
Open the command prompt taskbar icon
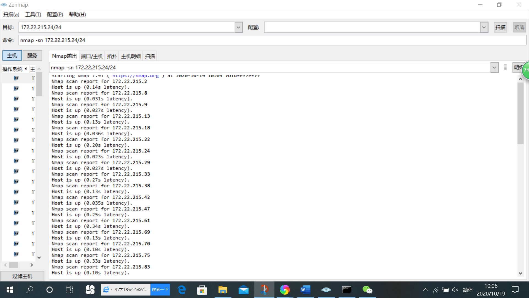pos(346,290)
